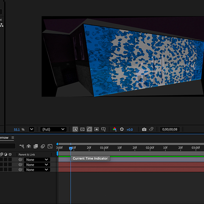Click the Motion Blur column header icon

[1, 154]
